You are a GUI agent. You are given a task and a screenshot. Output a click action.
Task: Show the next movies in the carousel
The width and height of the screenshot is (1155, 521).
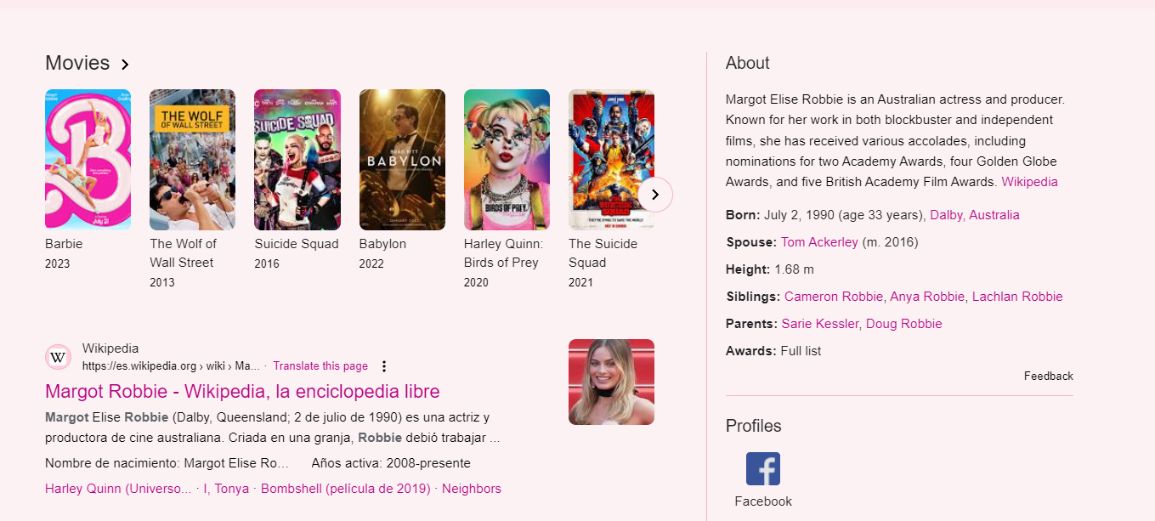(654, 195)
